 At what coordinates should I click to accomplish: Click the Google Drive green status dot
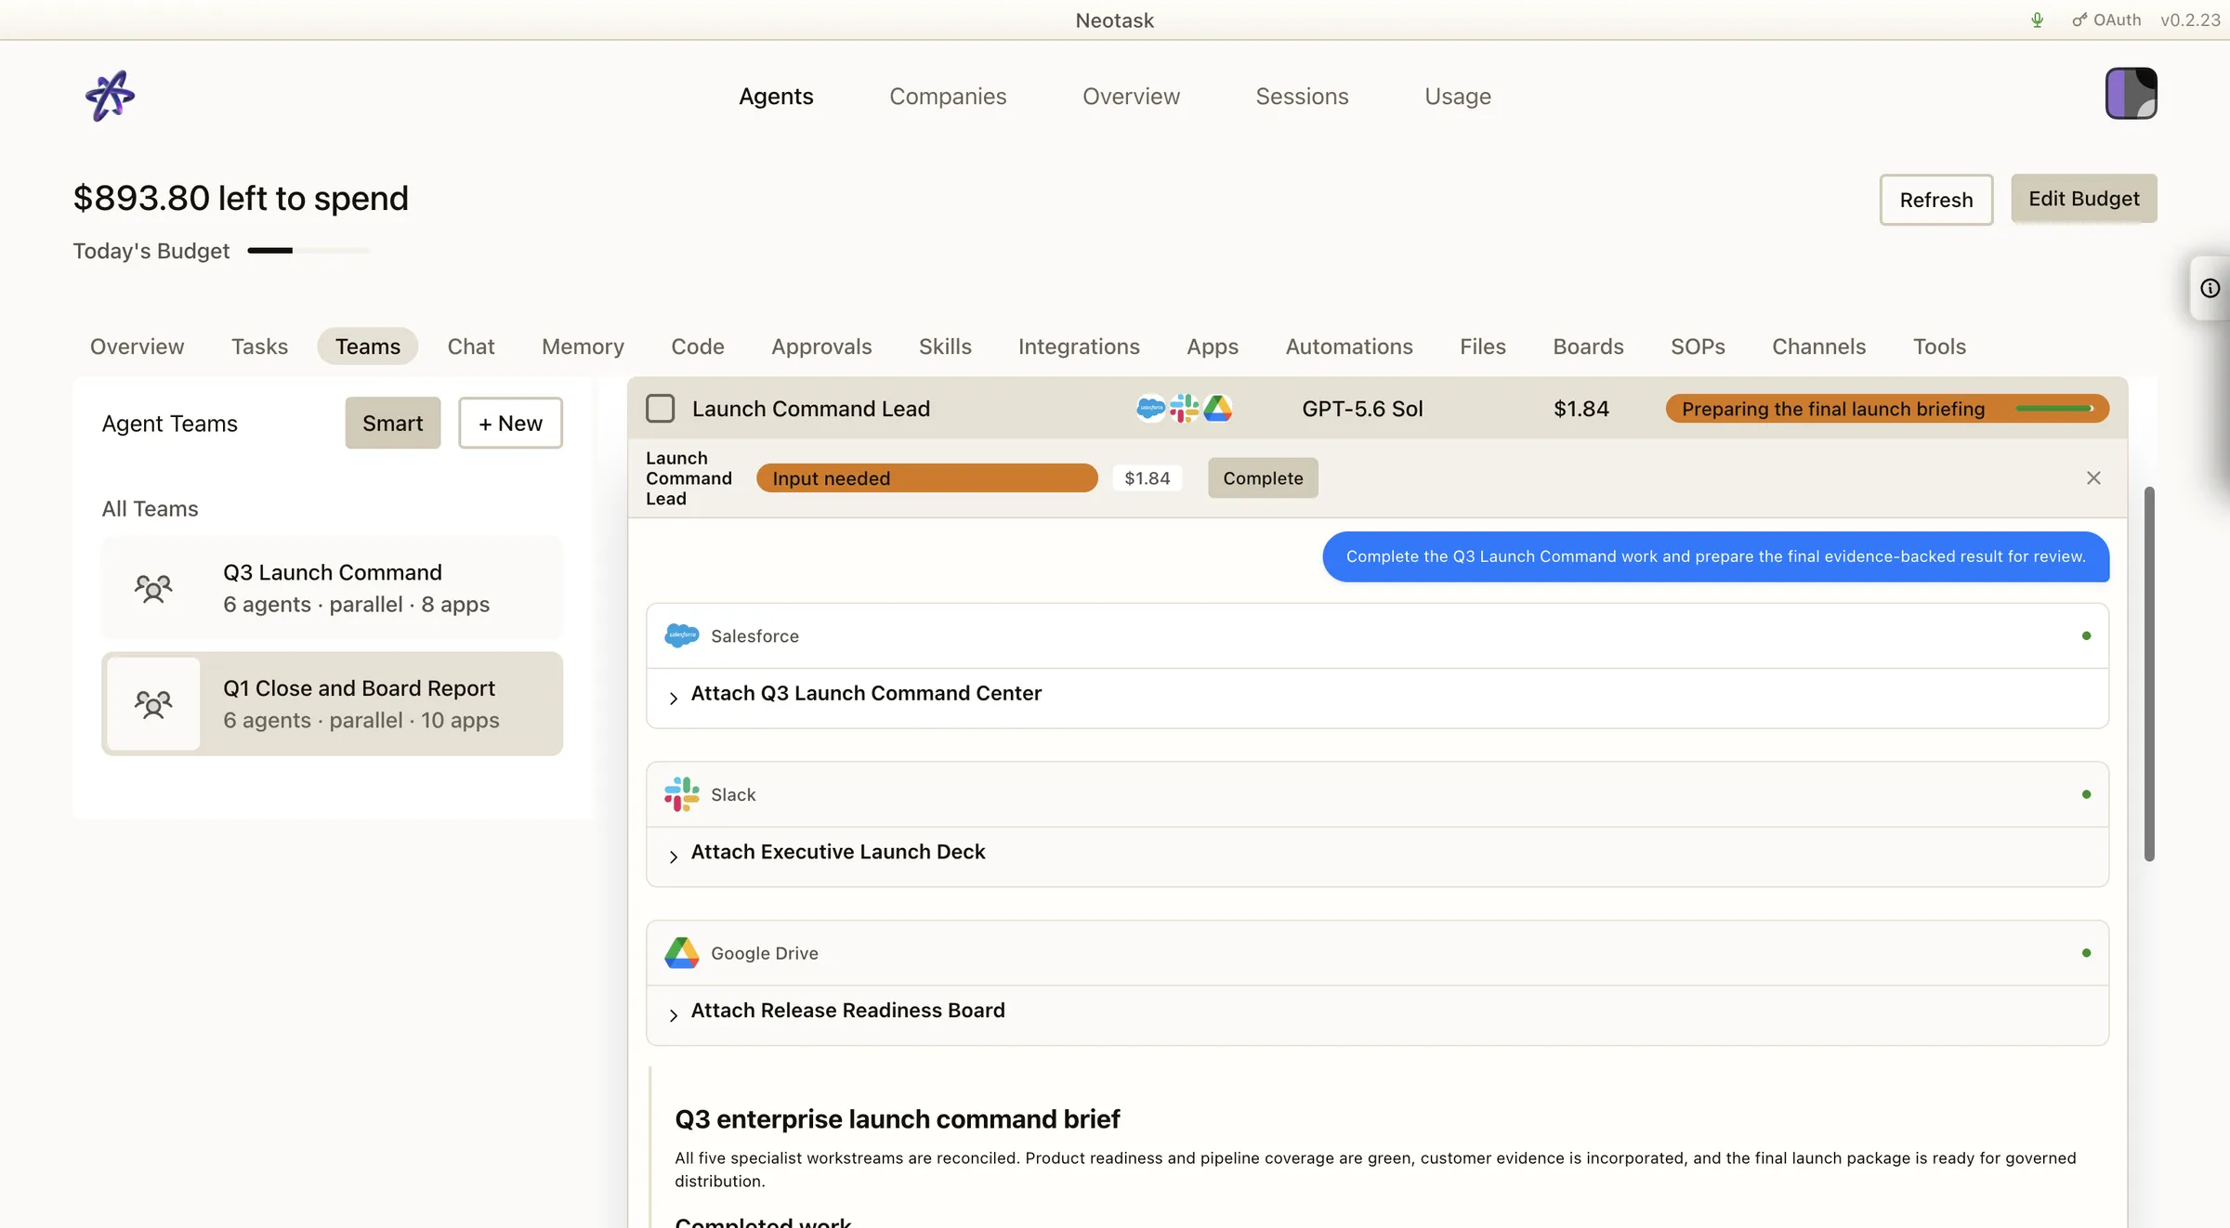pos(2086,953)
